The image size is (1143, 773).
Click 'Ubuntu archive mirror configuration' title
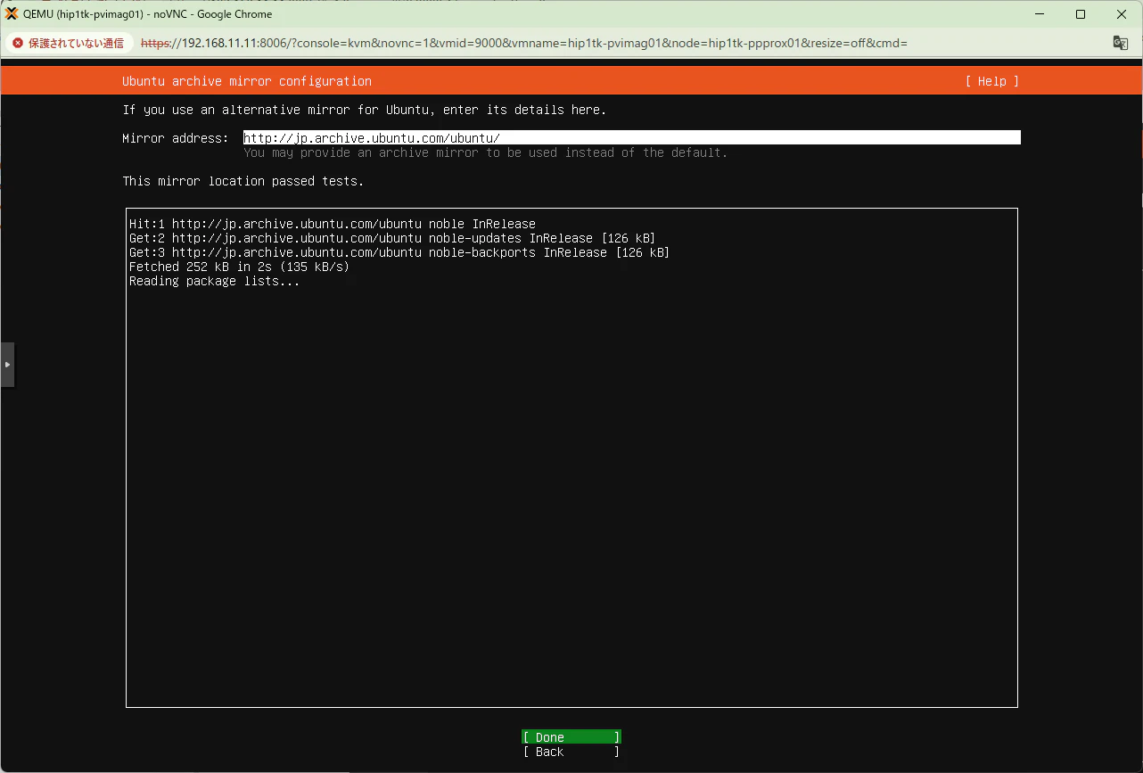247,81
